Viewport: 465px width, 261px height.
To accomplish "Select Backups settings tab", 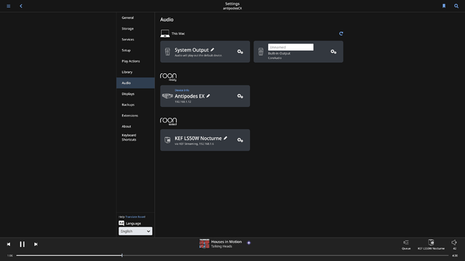I will (135, 105).
